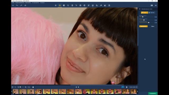169x95 pixels.
Task: Click the zoom out magnifier icon
Action: pyautogui.click(x=18, y=87)
